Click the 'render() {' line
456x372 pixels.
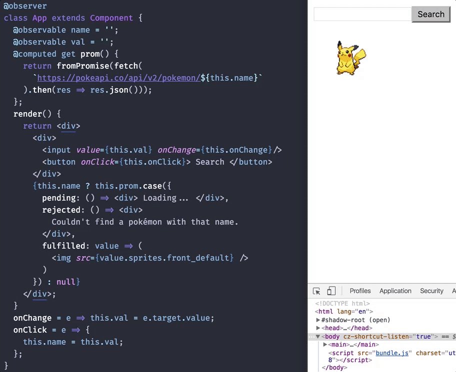[37, 113]
